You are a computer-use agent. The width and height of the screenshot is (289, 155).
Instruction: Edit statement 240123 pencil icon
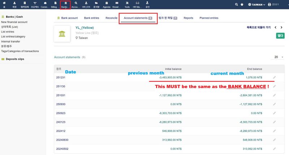point(275,122)
